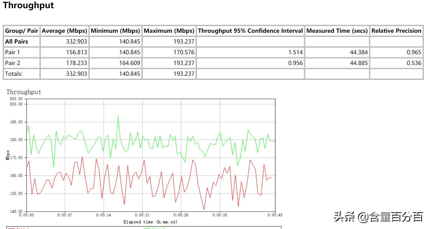Click 332.903 average in All Pairs row

point(77,41)
